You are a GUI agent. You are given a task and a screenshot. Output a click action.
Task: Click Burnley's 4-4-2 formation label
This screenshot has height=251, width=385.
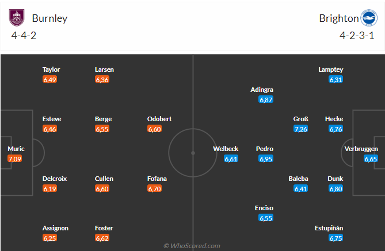[25, 35]
